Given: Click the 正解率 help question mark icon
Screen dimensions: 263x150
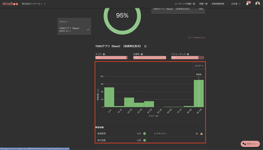Looking at the screenshot, I should click(142, 54).
